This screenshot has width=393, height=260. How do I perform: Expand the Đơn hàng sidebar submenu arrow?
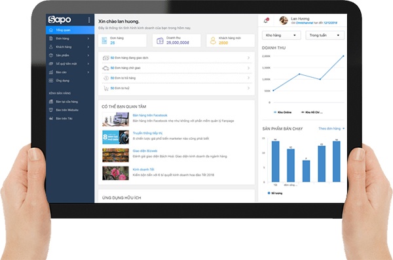point(88,39)
